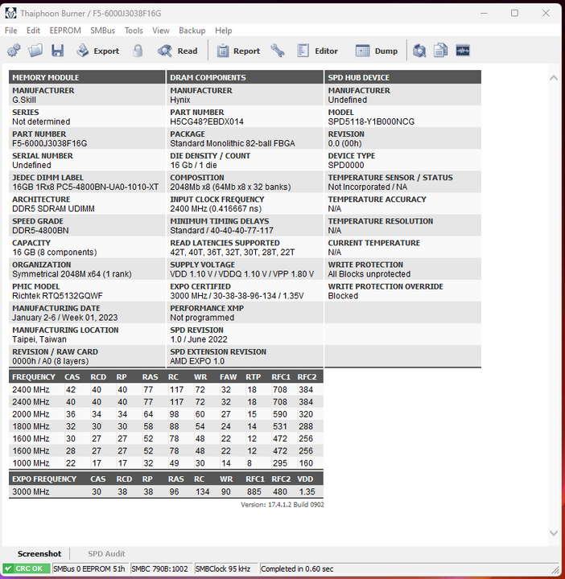The width and height of the screenshot is (565, 579).
Task: Click the Completed in 0.60 sec status
Action: pyautogui.click(x=297, y=569)
